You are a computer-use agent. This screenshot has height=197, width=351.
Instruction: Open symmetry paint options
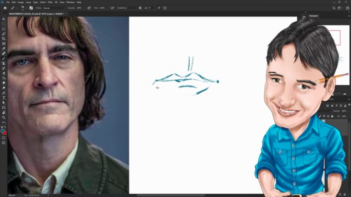[x=165, y=8]
